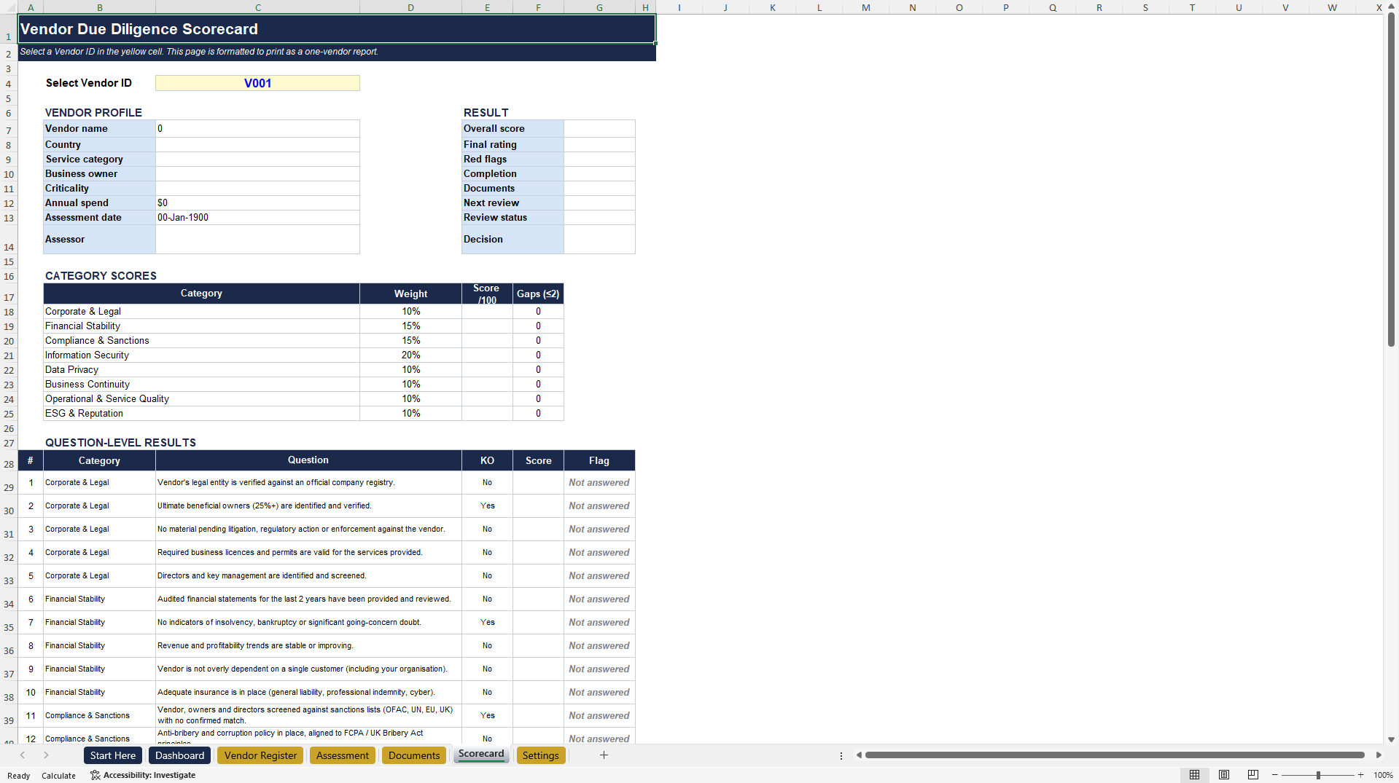Select Information Security weight 20%
The width and height of the screenshot is (1399, 783).
pos(410,355)
